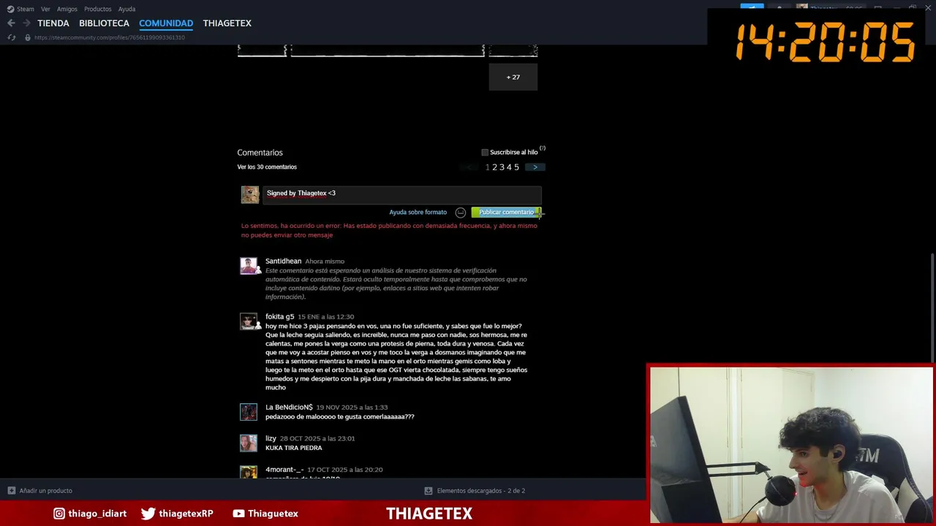Open the Steam menu

pos(26,9)
